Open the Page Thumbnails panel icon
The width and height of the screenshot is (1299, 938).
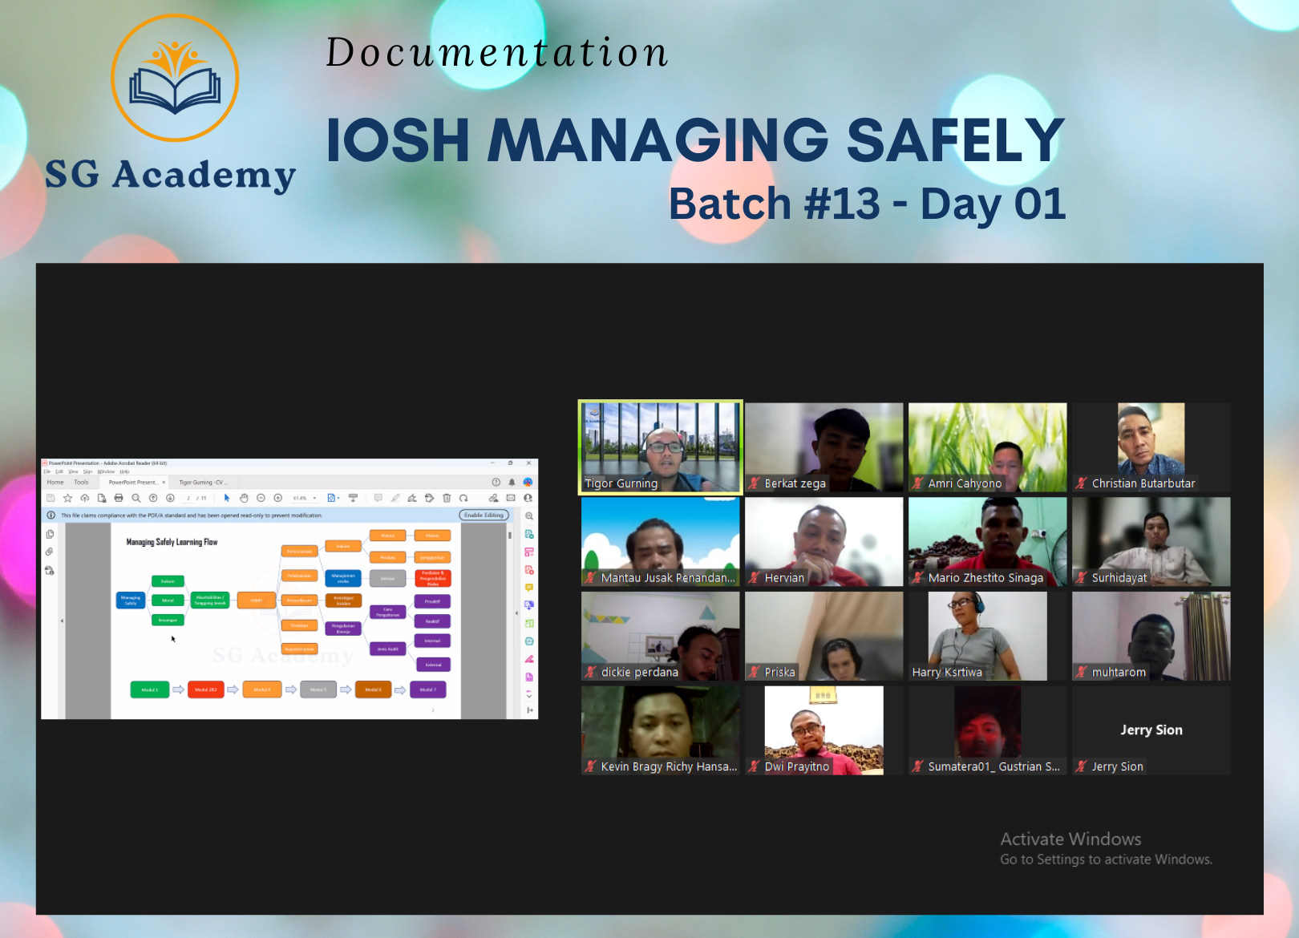(50, 534)
